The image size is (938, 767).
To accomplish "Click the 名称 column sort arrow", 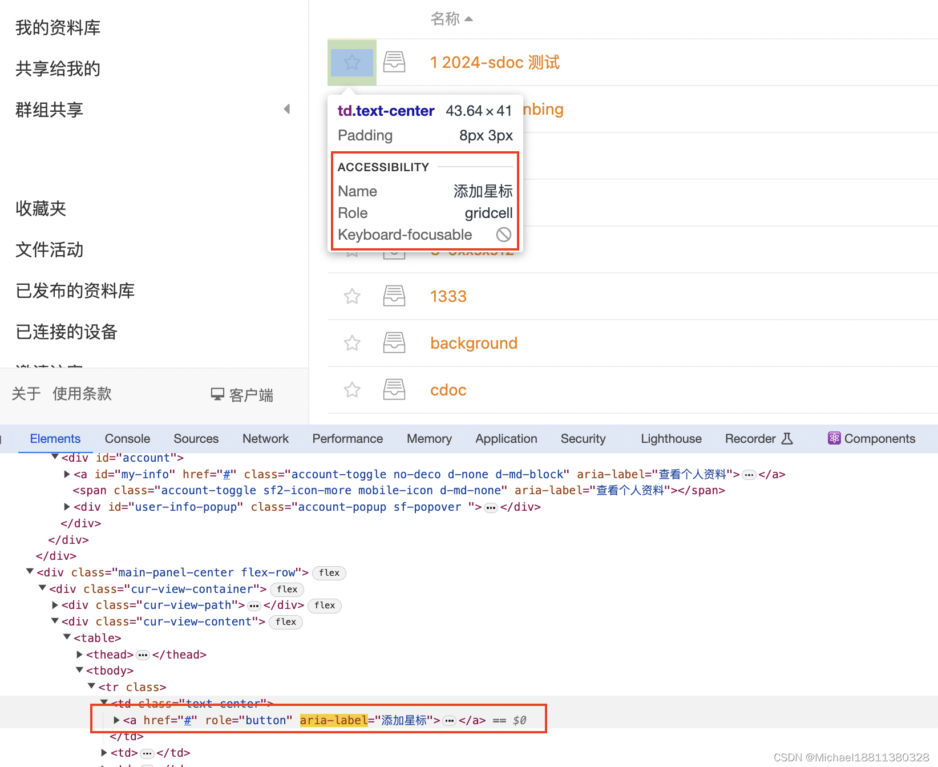I will [x=468, y=18].
